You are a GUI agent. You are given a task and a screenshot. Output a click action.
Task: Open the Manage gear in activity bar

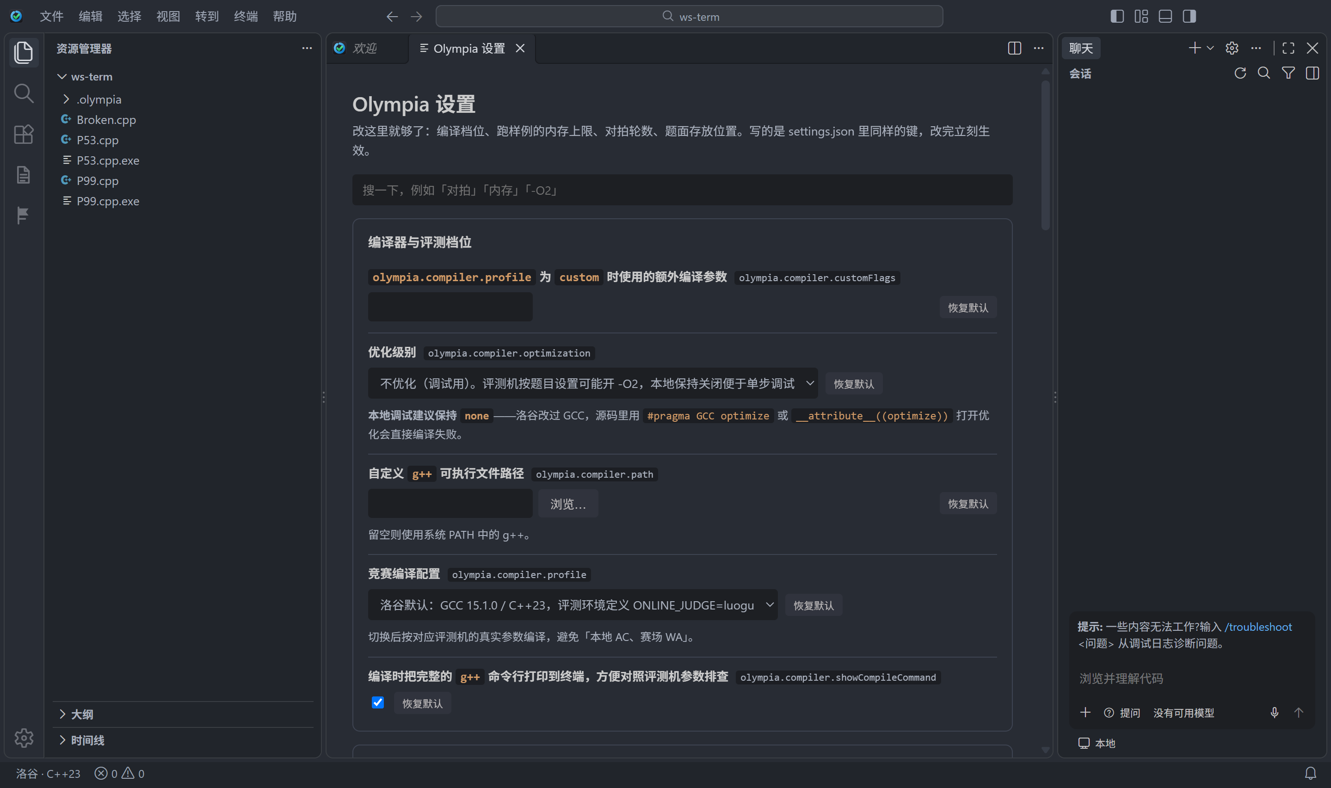[24, 738]
